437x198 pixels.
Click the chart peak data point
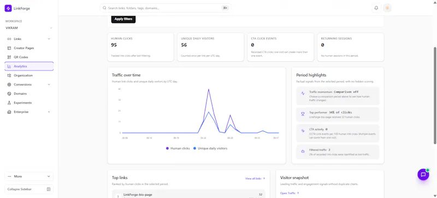[209, 89]
